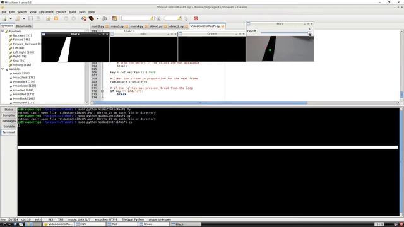The height and width of the screenshot is (227, 404).
Task: Click the Find magnifier icon
Action: pyautogui.click(x=158, y=18)
